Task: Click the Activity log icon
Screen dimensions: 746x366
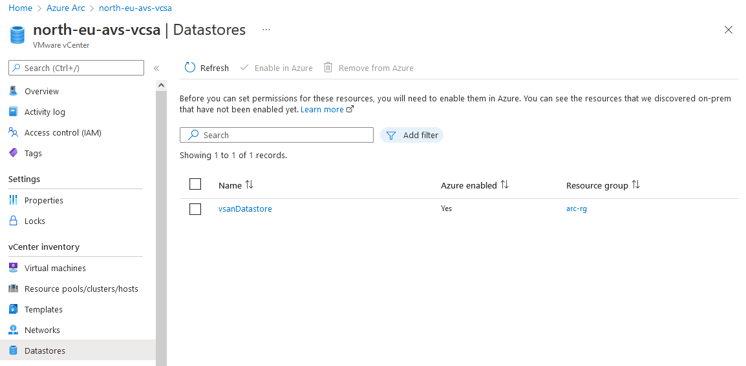Action: point(14,112)
